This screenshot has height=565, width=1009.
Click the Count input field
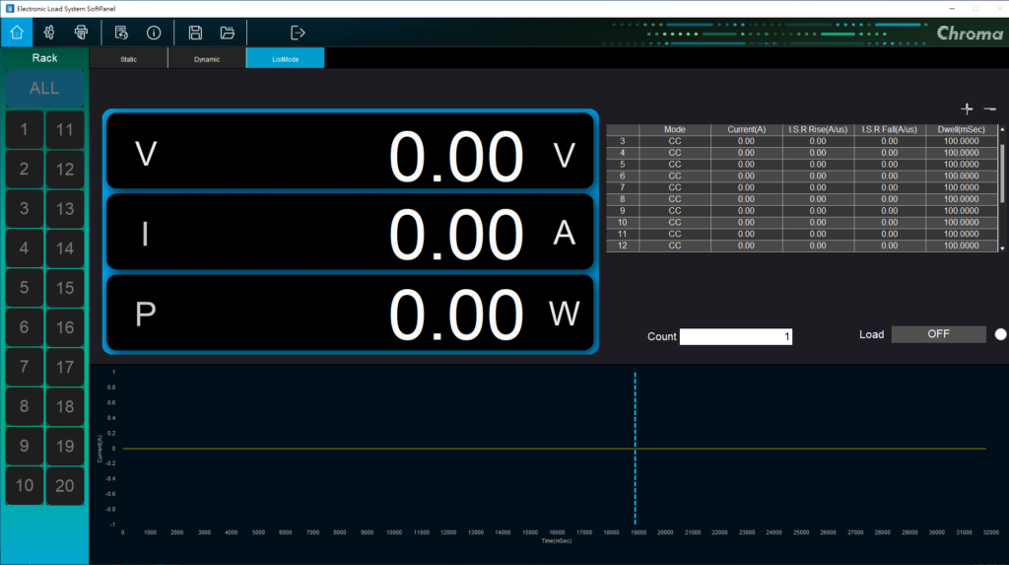tap(735, 336)
